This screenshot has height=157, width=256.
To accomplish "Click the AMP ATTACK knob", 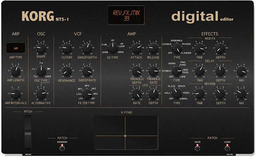I will [x=136, y=48].
